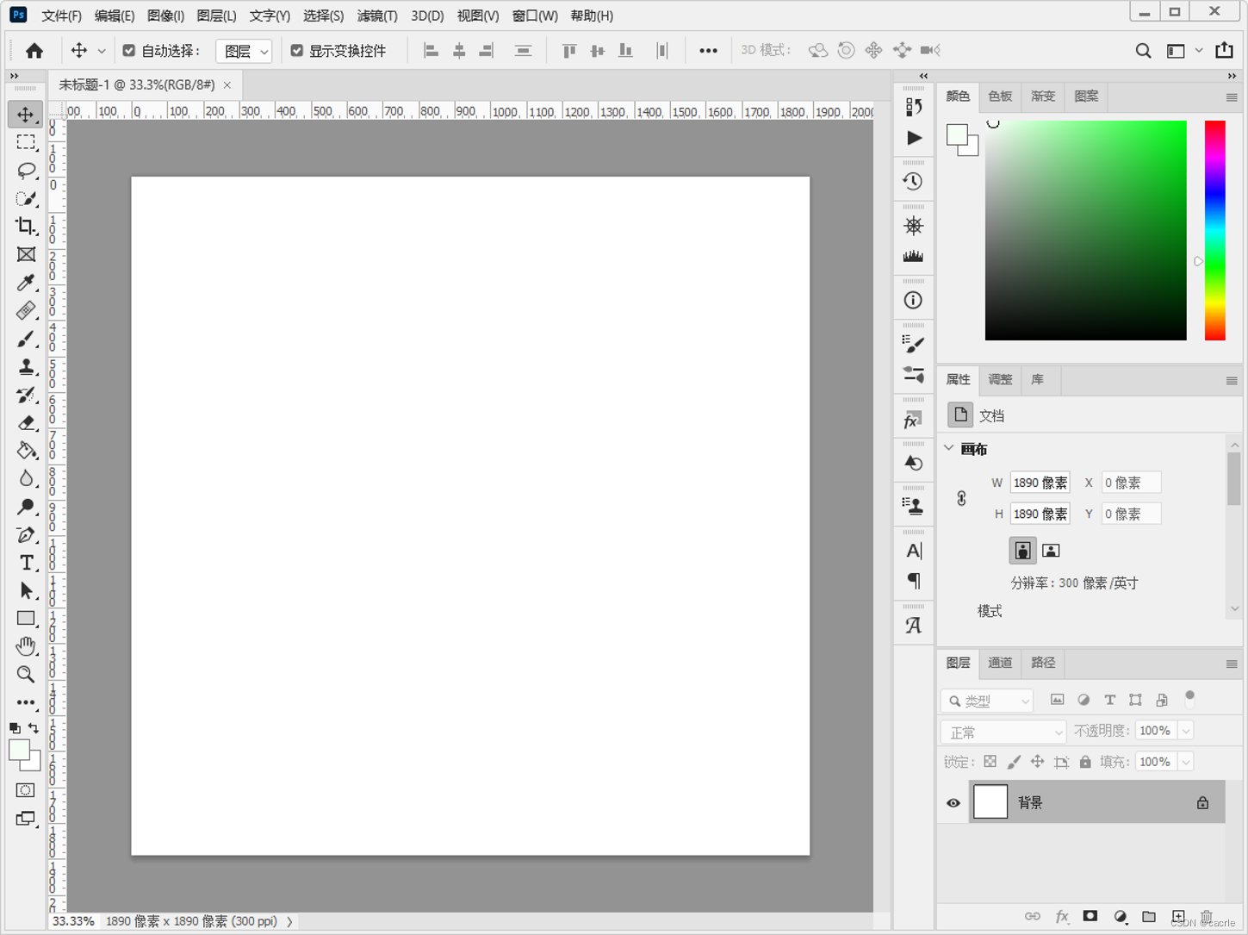Screen dimensions: 1248x935
Task: Click the share icon at top right
Action: pyautogui.click(x=1224, y=50)
